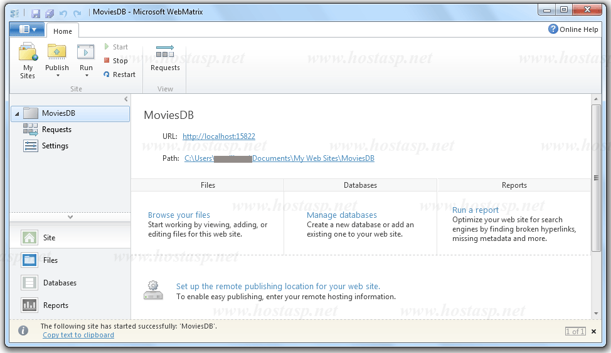Screen dimensions: 611x353
Task: Switch to the Files workspace
Action: 70,260
